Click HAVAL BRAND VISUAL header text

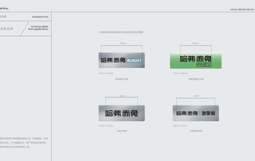coord(242,9)
